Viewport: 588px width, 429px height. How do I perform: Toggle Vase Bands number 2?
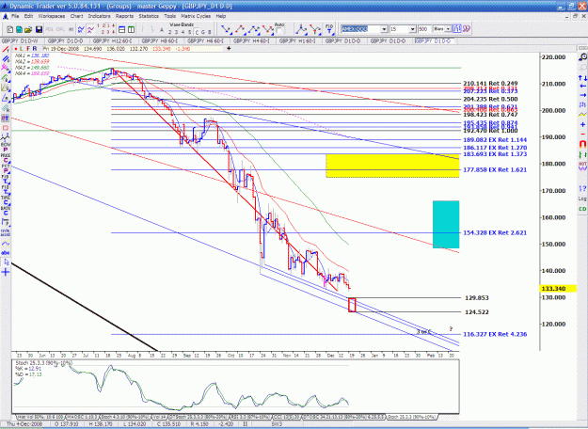pos(169,32)
